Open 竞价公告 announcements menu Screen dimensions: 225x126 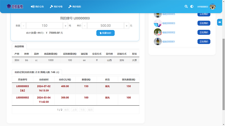coord(37,6)
